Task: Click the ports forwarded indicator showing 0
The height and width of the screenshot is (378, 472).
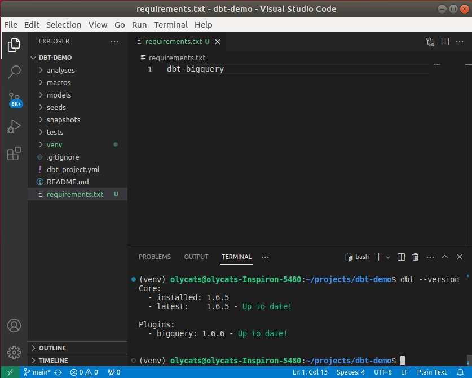Action: (114, 372)
